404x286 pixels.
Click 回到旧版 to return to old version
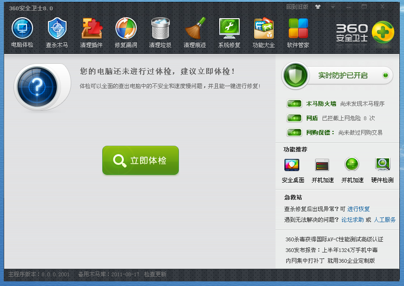pyautogui.click(x=297, y=7)
